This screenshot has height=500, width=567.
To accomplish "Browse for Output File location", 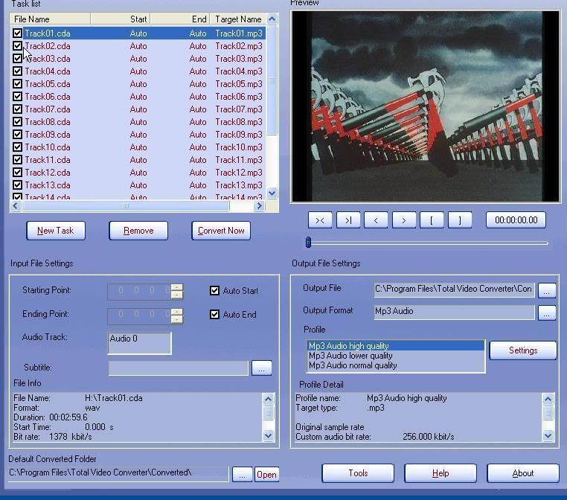I will [x=547, y=290].
